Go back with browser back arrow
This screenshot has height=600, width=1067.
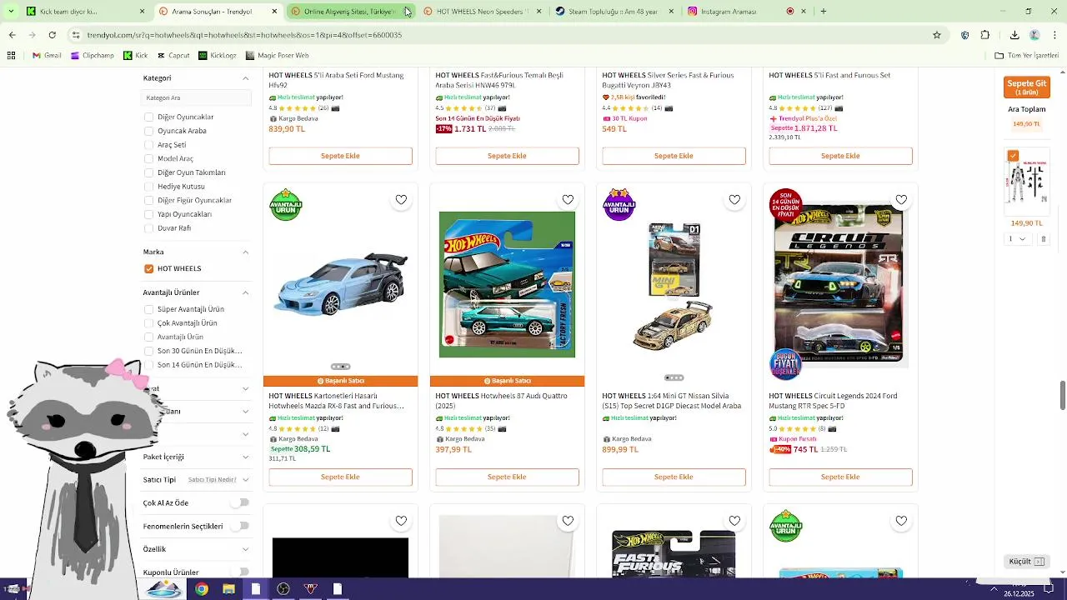tap(12, 35)
